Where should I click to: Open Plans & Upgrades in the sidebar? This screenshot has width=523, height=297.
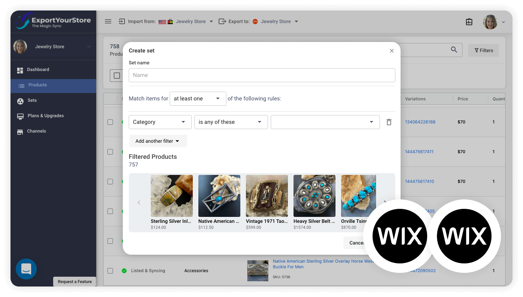[x=45, y=115]
